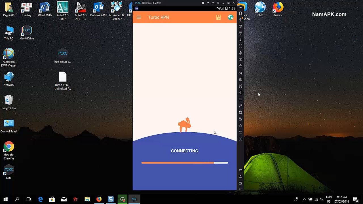The height and width of the screenshot is (204, 363).
Task: Open the Turbo VPN hamburger menu
Action: pos(139,17)
